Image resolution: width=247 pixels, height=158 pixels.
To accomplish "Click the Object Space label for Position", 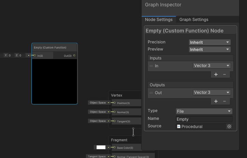I will coord(98,103).
